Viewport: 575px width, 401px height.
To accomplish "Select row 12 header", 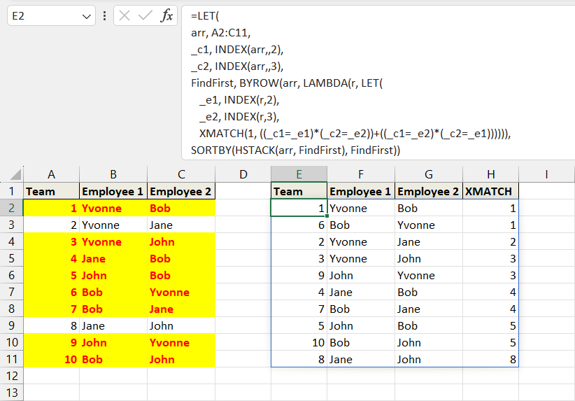I will tap(12, 376).
